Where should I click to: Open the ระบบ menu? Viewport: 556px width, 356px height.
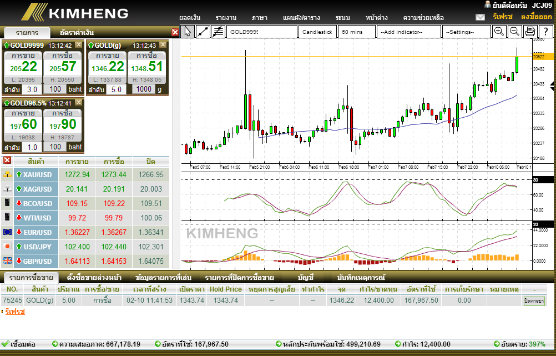(342, 17)
